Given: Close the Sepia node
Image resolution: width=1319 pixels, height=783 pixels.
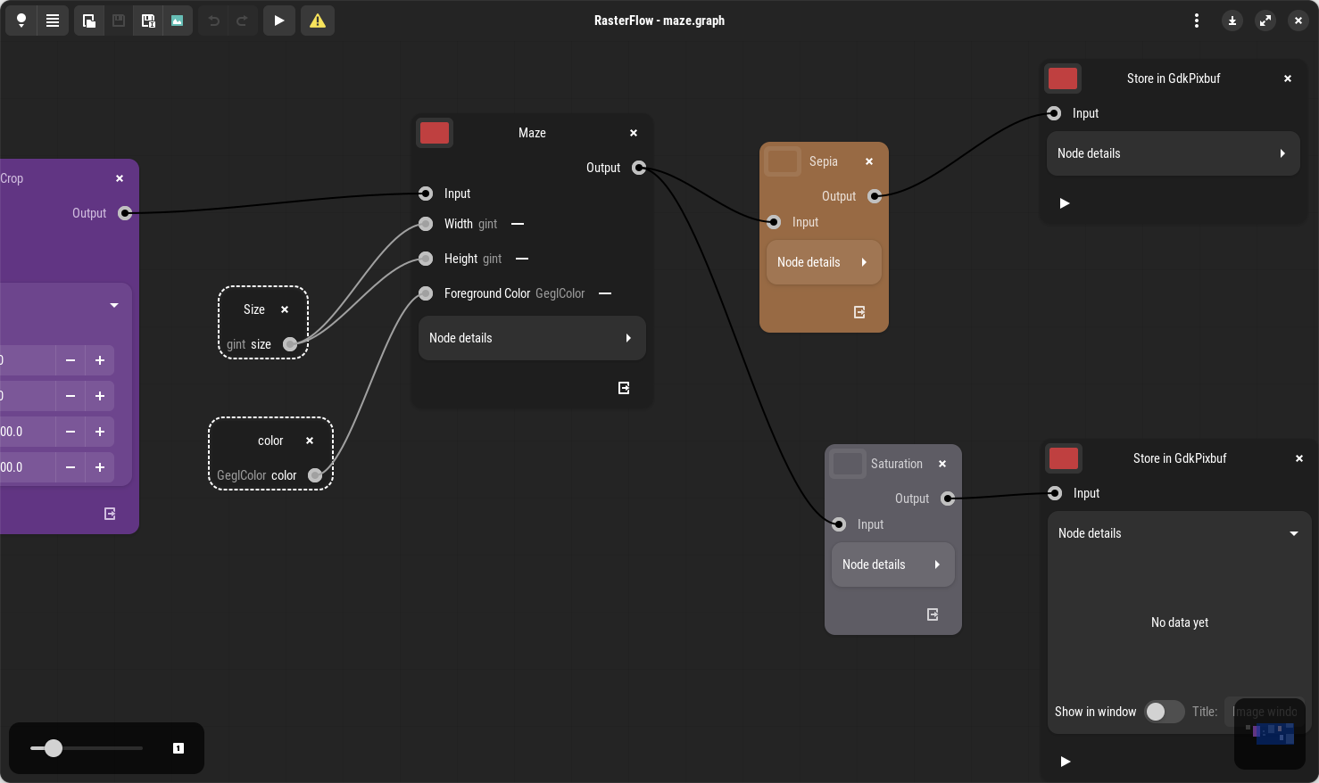Looking at the screenshot, I should (869, 161).
